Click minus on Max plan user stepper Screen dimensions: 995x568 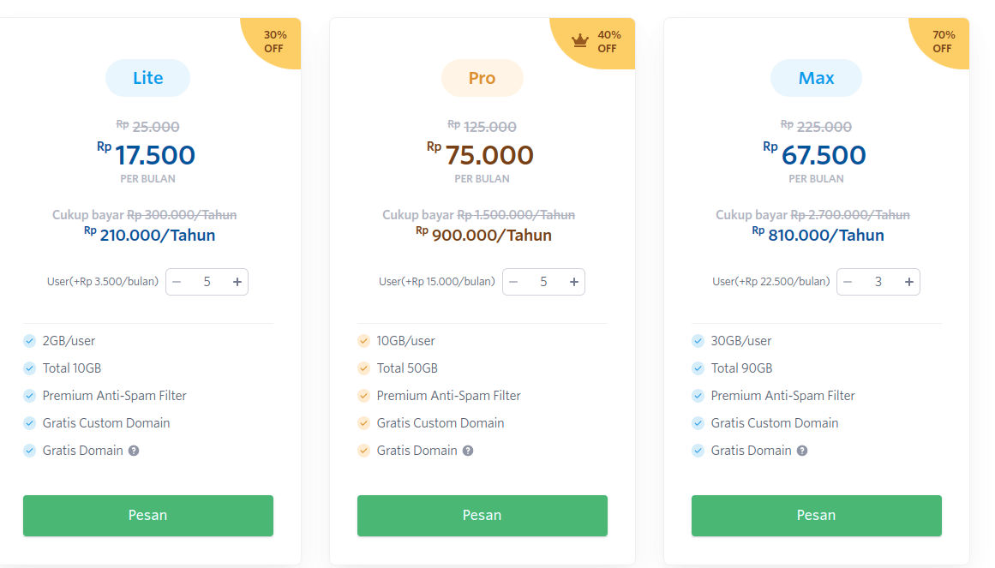(x=848, y=282)
